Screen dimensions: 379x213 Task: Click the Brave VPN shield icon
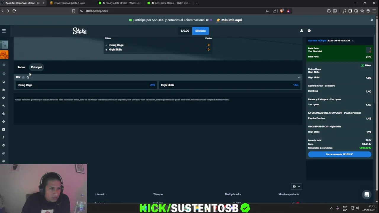click(x=368, y=11)
